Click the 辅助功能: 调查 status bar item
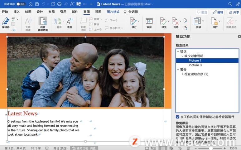This screenshot has width=241, height=150. pos(84,148)
